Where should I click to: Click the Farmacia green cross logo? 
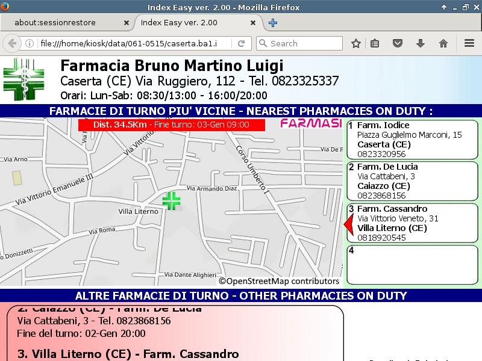23,80
